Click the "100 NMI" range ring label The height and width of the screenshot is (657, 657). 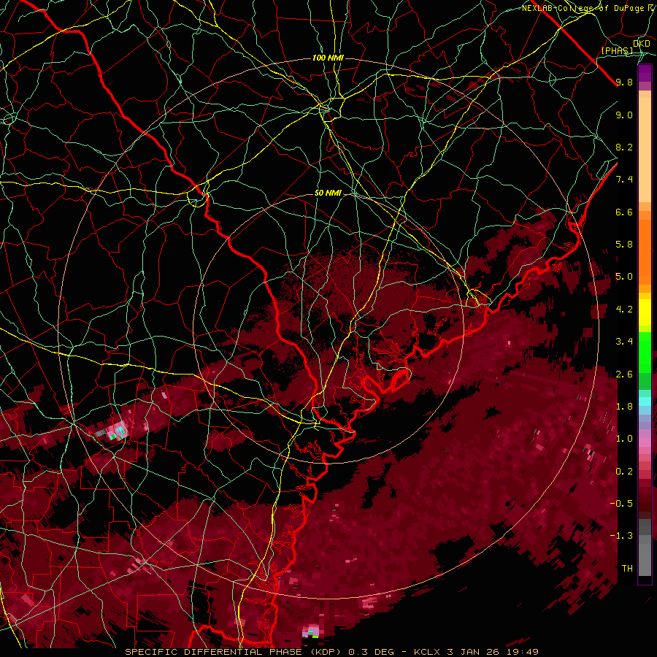(x=328, y=58)
